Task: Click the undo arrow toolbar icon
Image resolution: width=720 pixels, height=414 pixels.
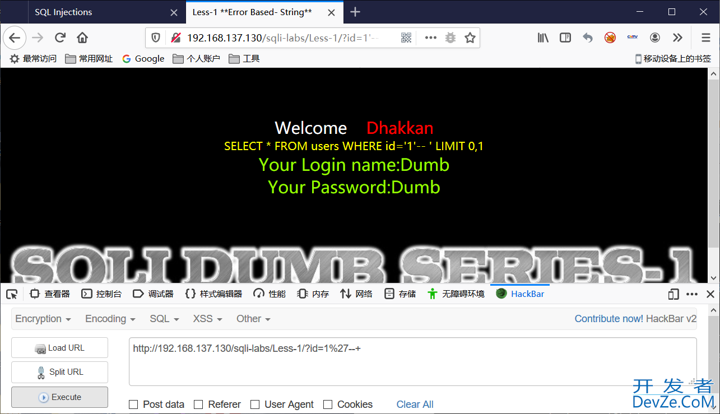Action: pos(588,38)
